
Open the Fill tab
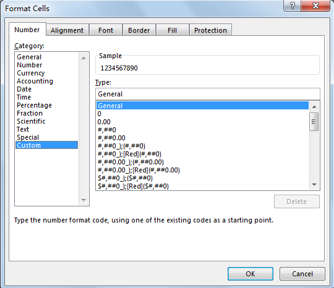point(172,30)
